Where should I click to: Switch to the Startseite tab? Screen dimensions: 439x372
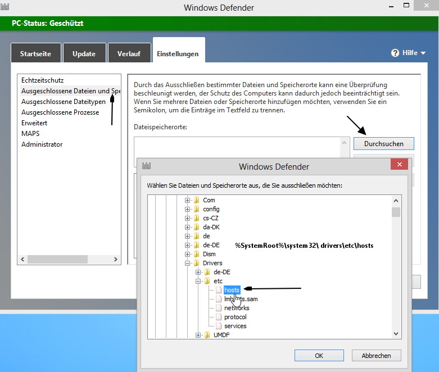pos(35,53)
